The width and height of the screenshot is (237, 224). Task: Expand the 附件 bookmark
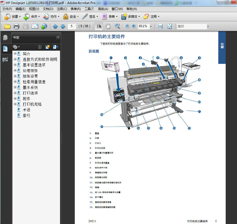(x=15, y=99)
